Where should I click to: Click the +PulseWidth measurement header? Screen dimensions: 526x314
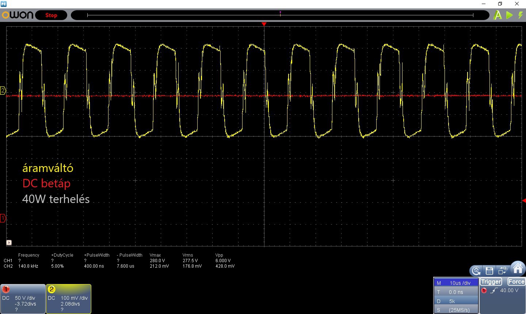97,255
